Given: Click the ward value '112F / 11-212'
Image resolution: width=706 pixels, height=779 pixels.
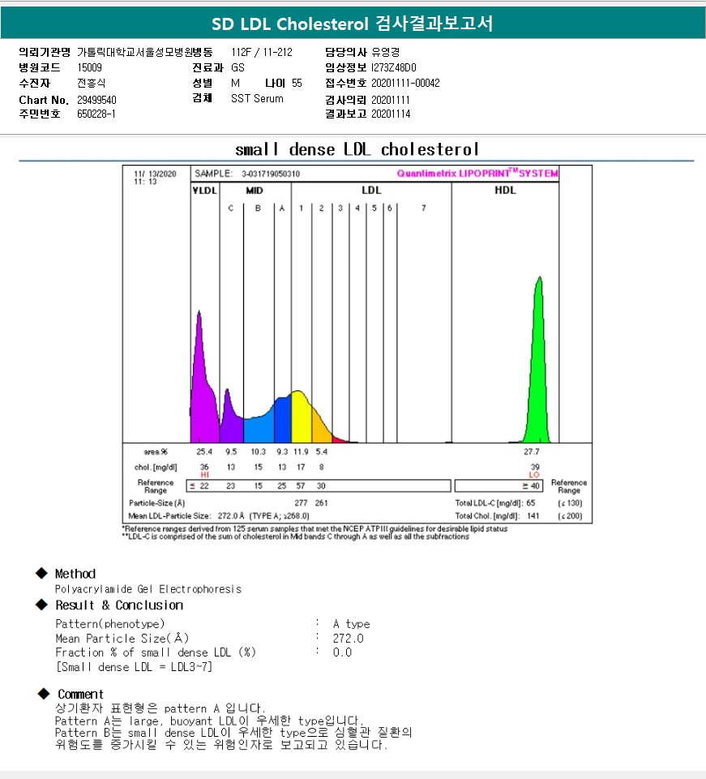Looking at the screenshot, I should pos(262,52).
